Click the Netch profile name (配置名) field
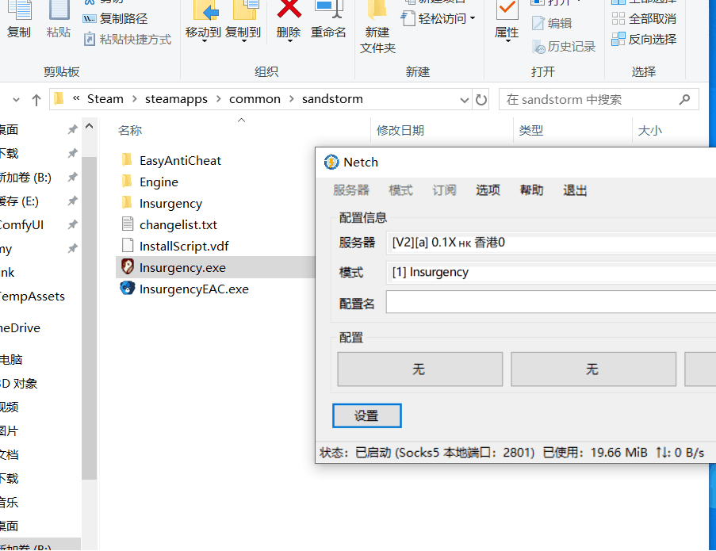The width and height of the screenshot is (716, 551). click(x=551, y=302)
